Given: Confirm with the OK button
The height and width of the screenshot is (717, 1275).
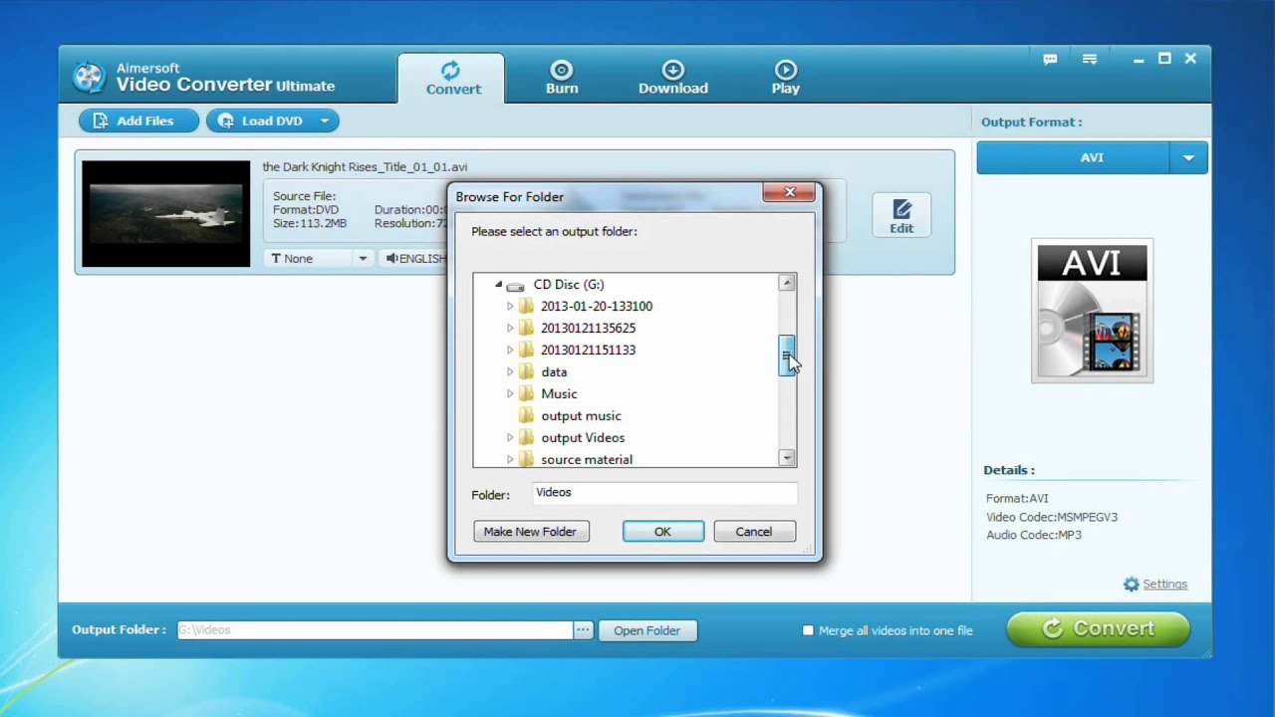Looking at the screenshot, I should (x=662, y=532).
